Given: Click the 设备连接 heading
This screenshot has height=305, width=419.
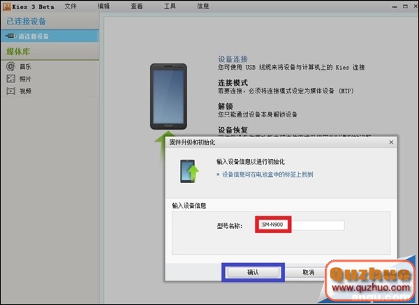Looking at the screenshot, I should [233, 59].
